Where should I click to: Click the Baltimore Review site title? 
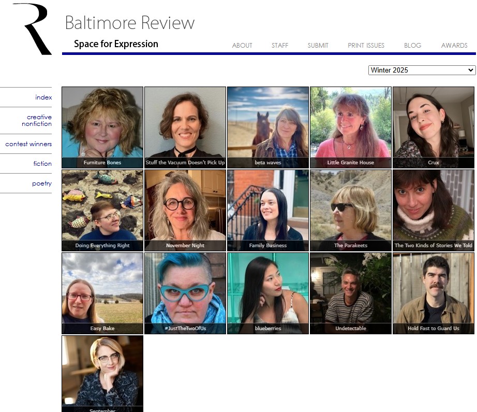[130, 23]
